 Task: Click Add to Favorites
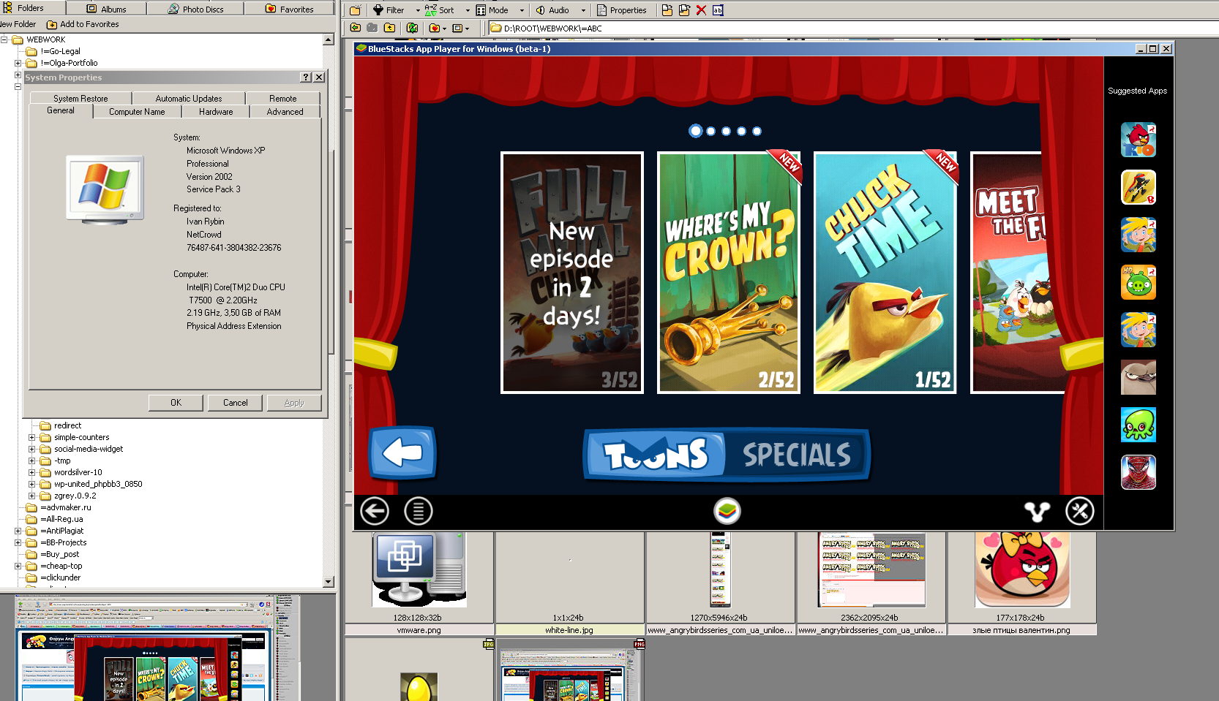[83, 24]
